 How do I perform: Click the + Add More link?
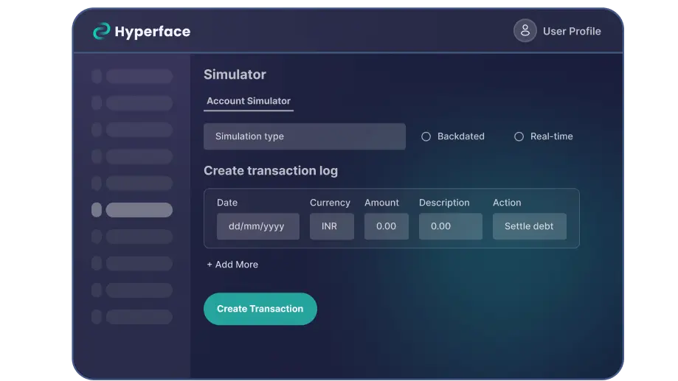[x=232, y=265]
